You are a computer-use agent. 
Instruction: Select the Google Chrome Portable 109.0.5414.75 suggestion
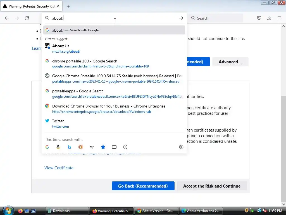click(x=114, y=79)
